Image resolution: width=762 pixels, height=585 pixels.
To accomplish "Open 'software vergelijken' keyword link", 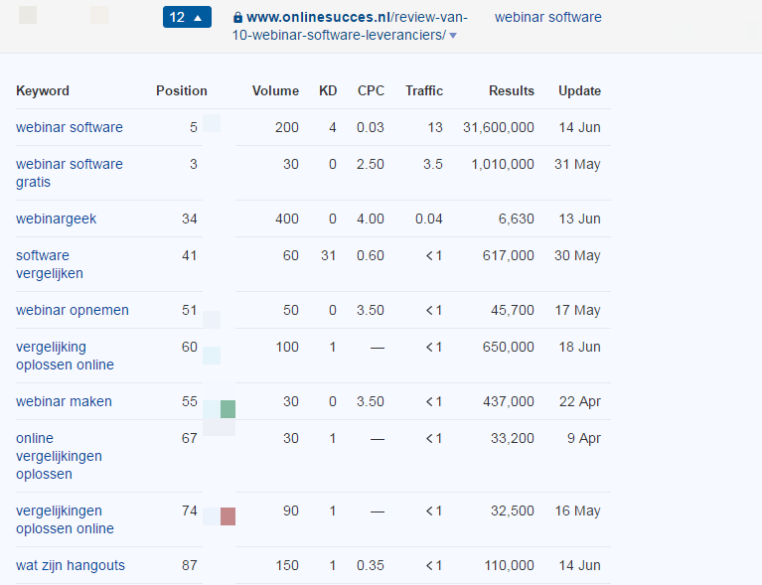I will [50, 264].
